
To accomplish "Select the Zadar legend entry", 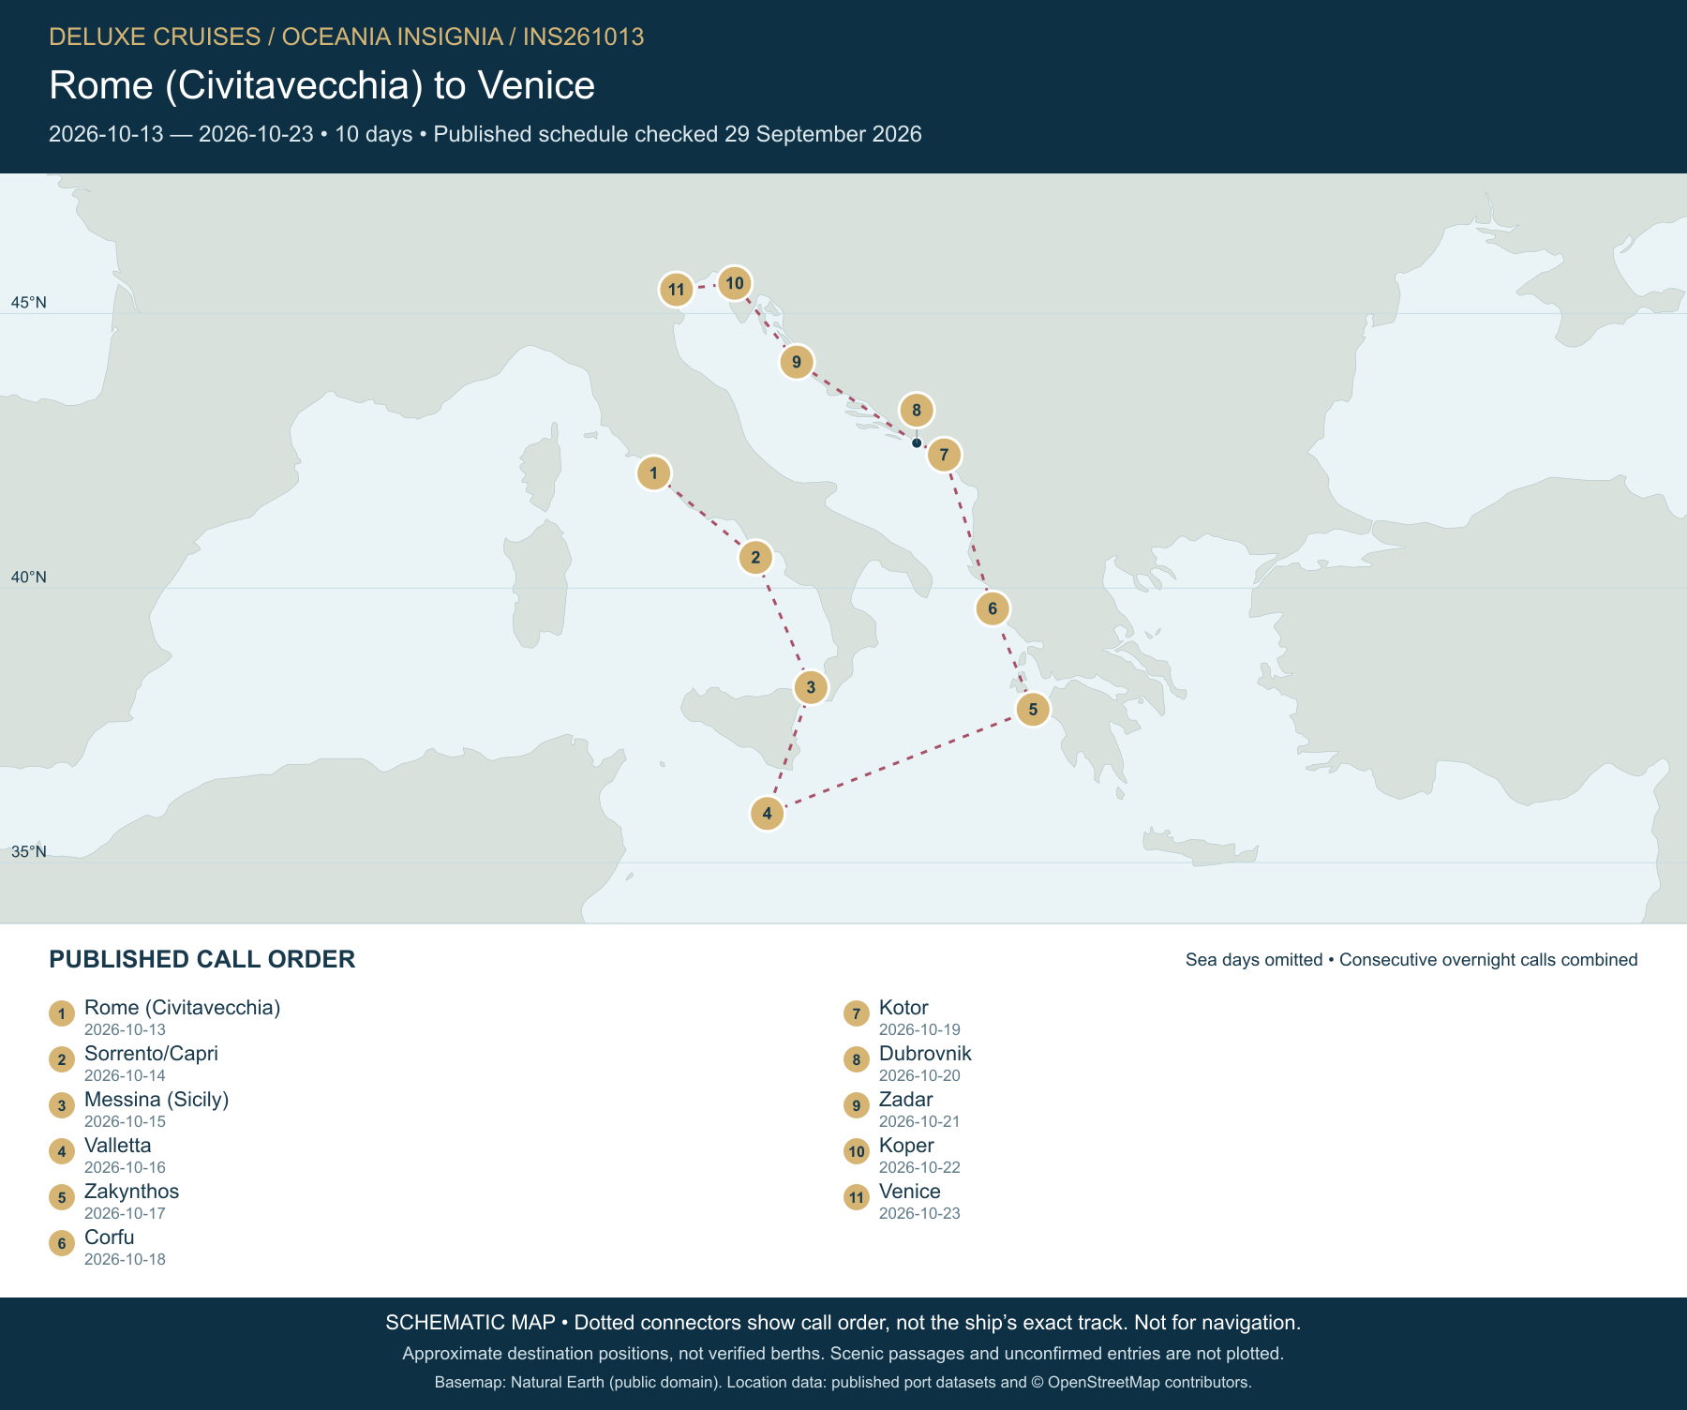I will tap(903, 1109).
